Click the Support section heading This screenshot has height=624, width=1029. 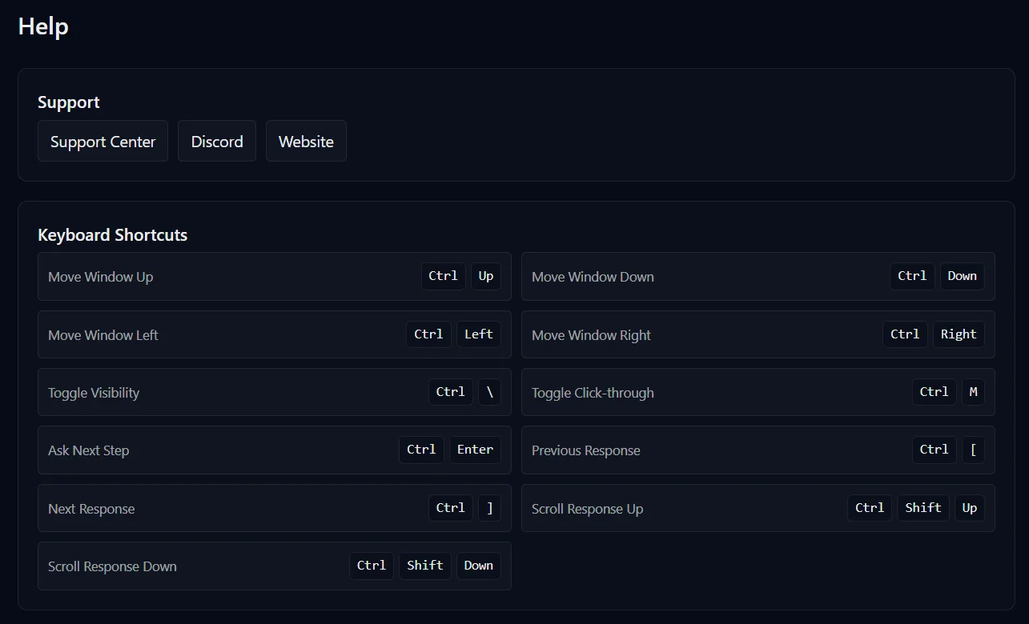click(x=69, y=102)
